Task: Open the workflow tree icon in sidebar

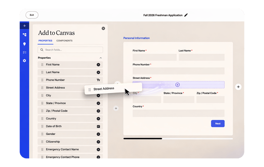Action: point(25,35)
